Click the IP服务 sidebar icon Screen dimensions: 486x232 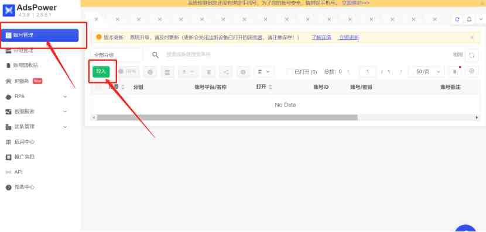(9, 81)
